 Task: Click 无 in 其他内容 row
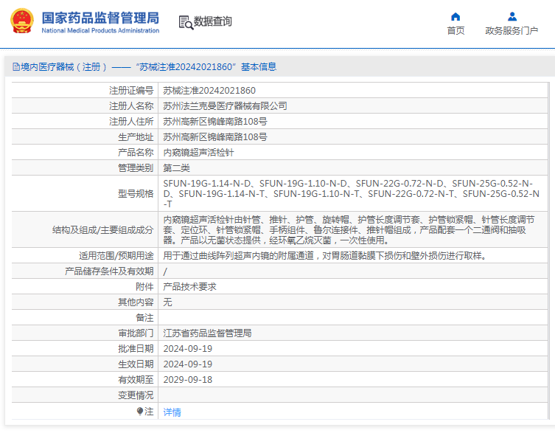pyautogui.click(x=167, y=302)
